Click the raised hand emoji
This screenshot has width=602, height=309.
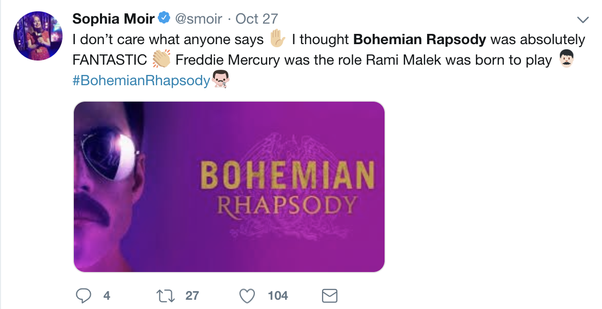pyautogui.click(x=277, y=39)
